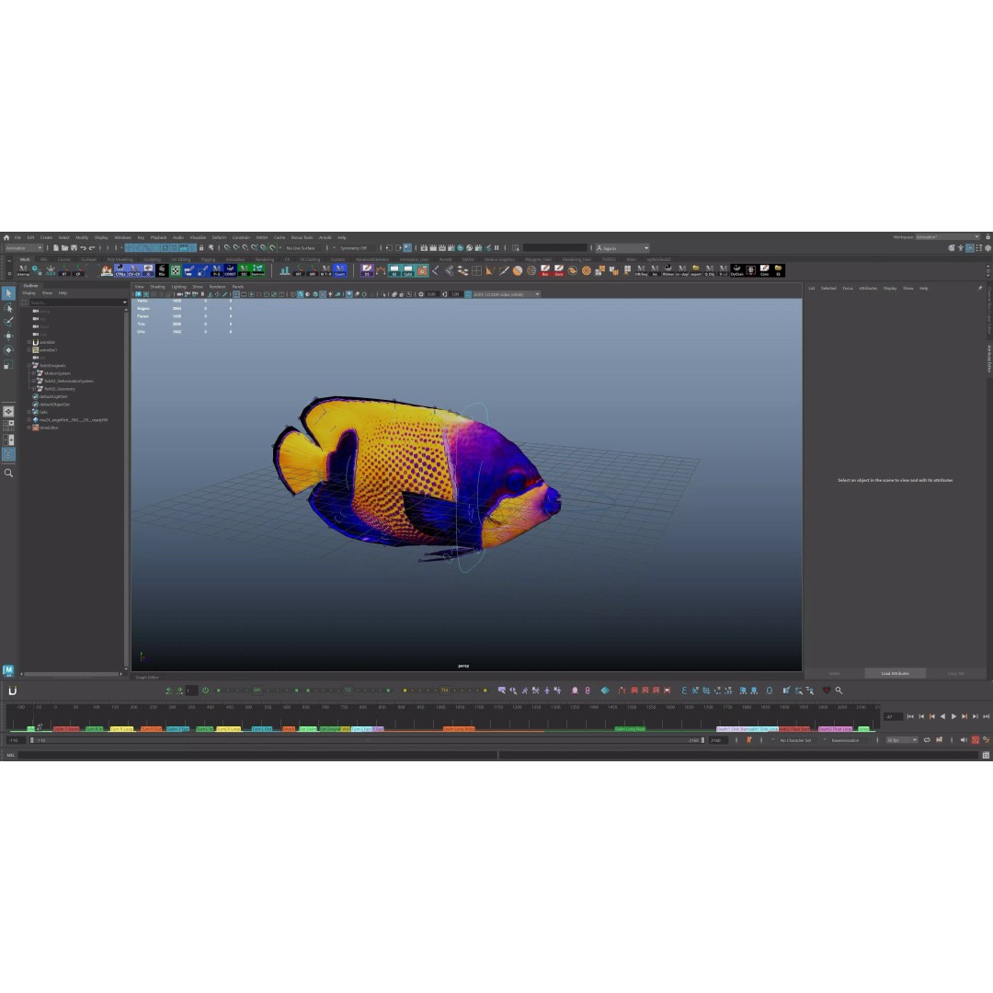Open the script editor icon at bottom right
Viewport: 993px width, 993px height.
[x=986, y=755]
